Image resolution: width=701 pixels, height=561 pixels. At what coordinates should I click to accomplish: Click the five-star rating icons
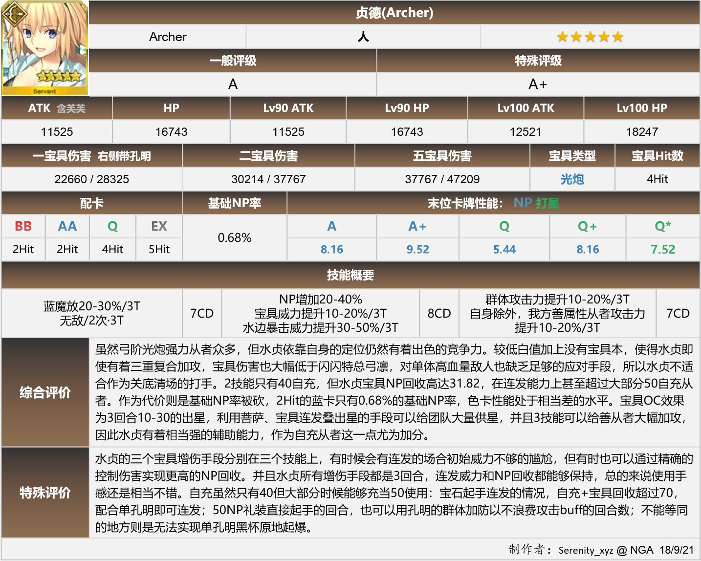(589, 36)
